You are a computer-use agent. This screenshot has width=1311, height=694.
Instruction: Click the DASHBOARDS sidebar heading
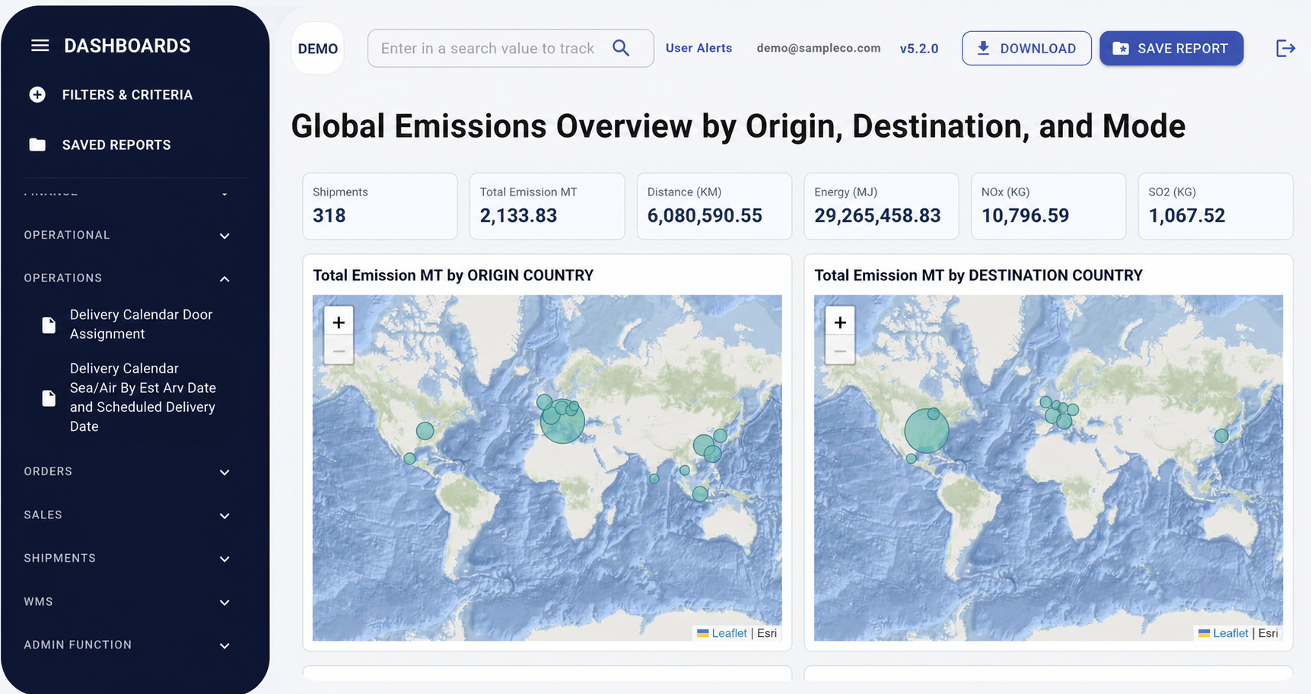click(x=127, y=46)
